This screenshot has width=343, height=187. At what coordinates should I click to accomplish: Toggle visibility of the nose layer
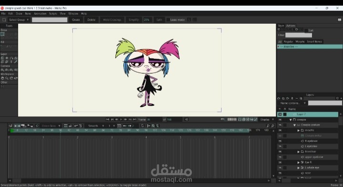(x=280, y=173)
